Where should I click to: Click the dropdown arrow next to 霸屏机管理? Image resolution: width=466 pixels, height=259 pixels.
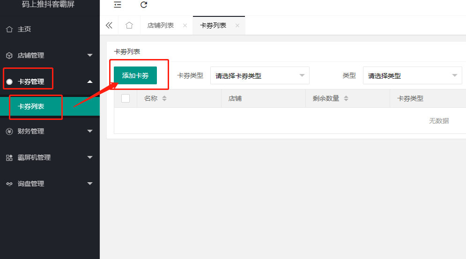(x=90, y=157)
